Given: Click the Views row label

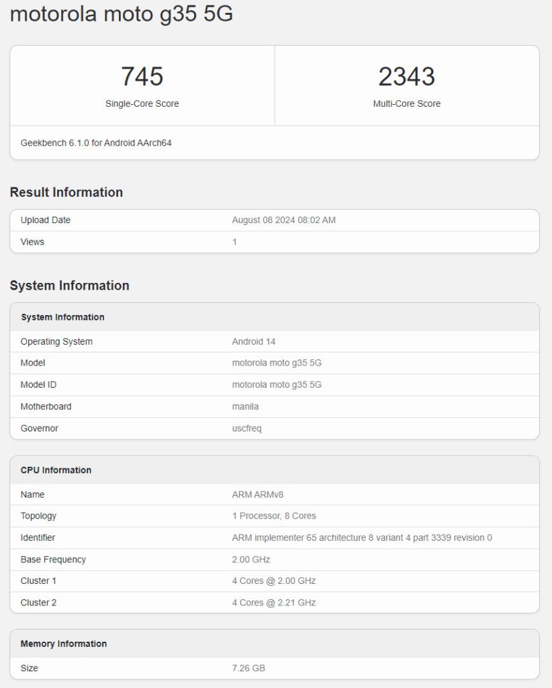Looking at the screenshot, I should coord(32,242).
